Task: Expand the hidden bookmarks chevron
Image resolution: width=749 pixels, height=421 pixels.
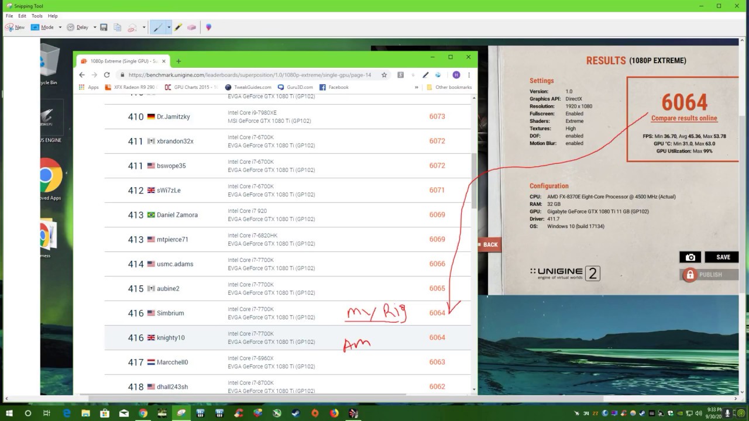Action: coord(417,87)
